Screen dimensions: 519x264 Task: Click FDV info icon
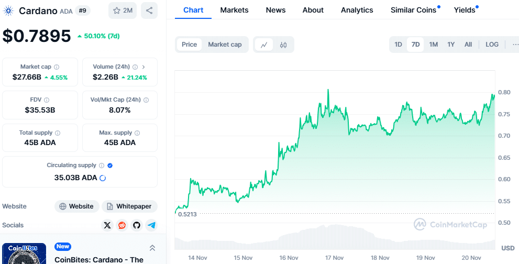tap(47, 100)
